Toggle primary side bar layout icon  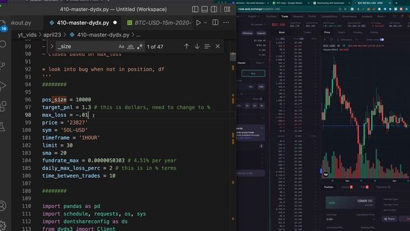click(195, 9)
